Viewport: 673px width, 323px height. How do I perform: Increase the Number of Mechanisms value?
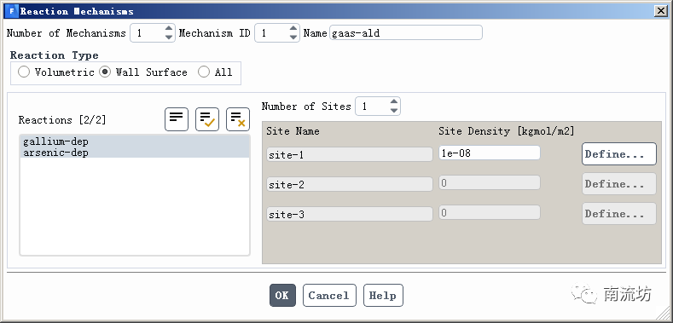[169, 29]
